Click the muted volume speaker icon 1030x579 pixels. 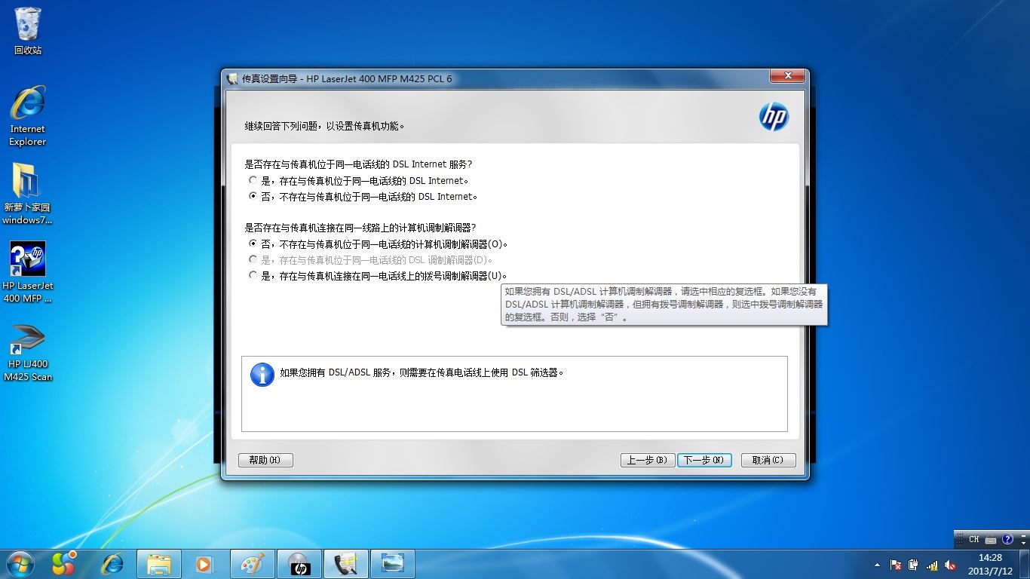point(950,565)
